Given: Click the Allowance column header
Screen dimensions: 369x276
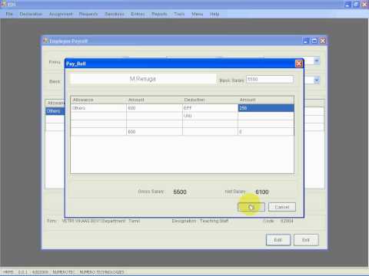Looking at the screenshot, I should tap(98, 100).
